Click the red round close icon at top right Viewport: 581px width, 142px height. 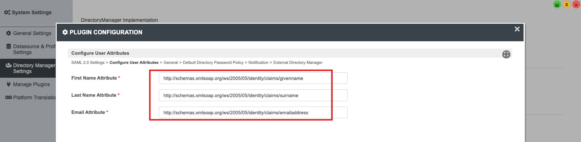[x=576, y=5]
